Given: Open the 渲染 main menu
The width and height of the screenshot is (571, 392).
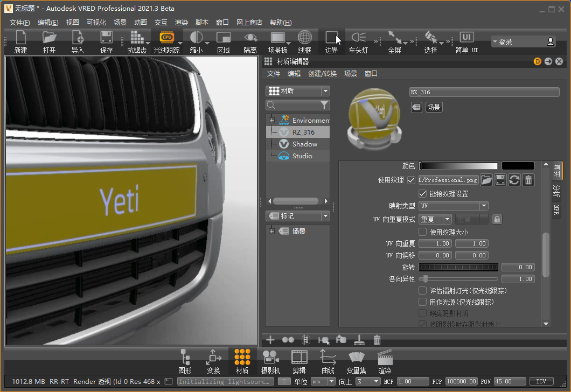Looking at the screenshot, I should 182,23.
